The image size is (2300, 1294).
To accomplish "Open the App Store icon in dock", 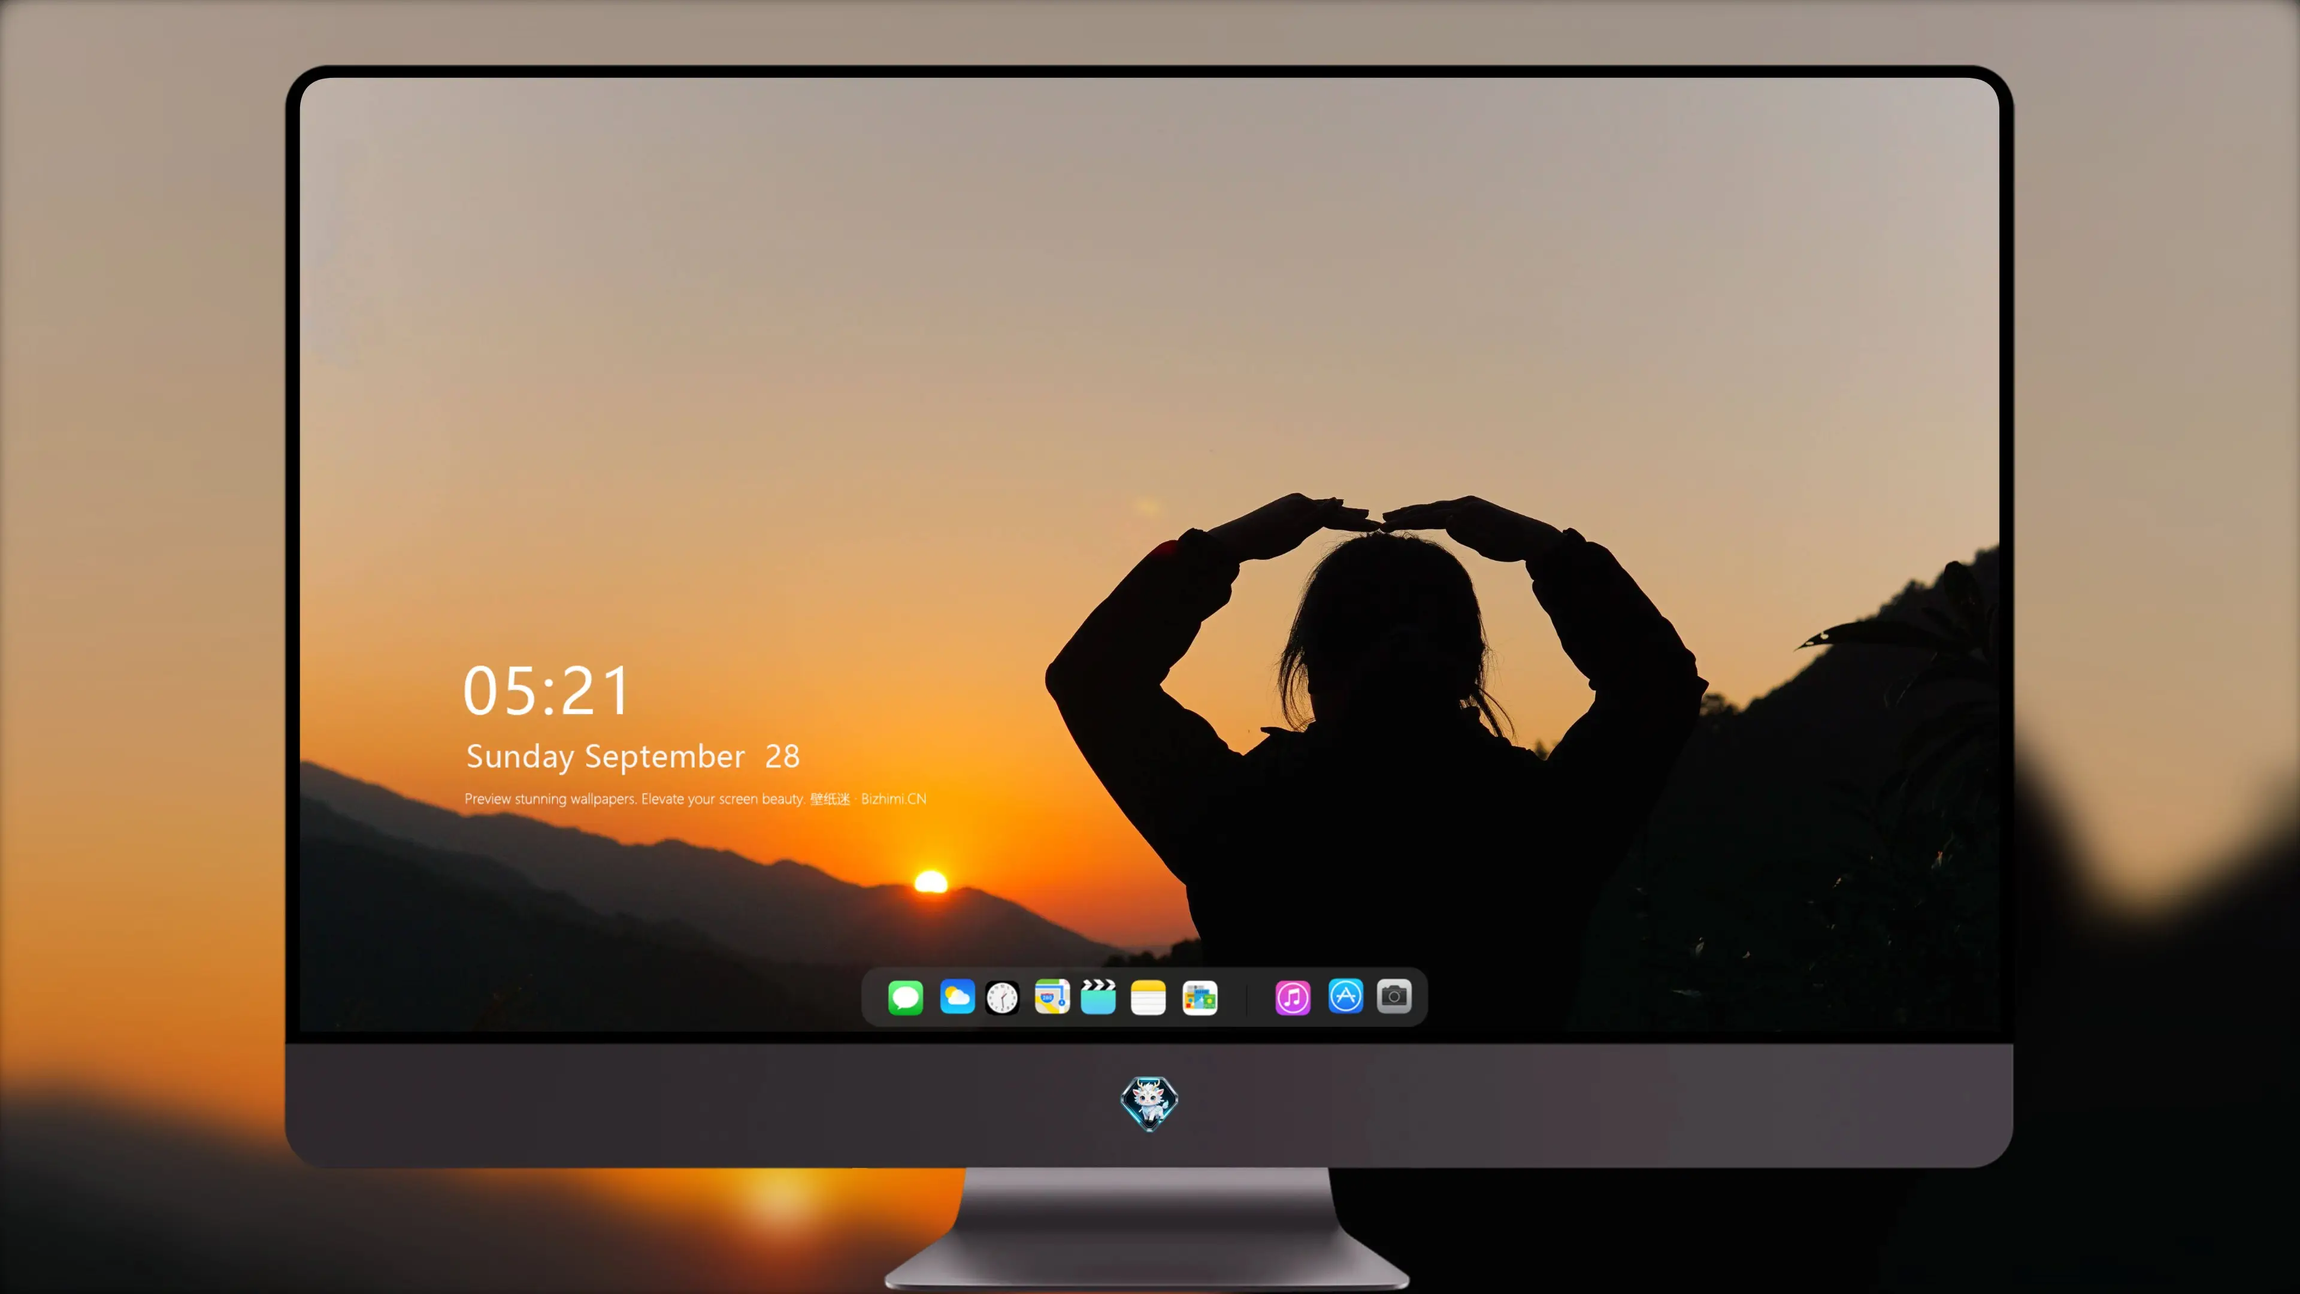I will click(1345, 996).
